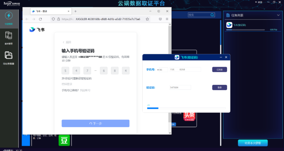Close the 飞书 - 登录 tab

(x=68, y=11)
